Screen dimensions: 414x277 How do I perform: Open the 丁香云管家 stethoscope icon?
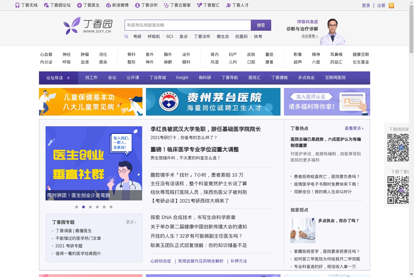[166, 5]
